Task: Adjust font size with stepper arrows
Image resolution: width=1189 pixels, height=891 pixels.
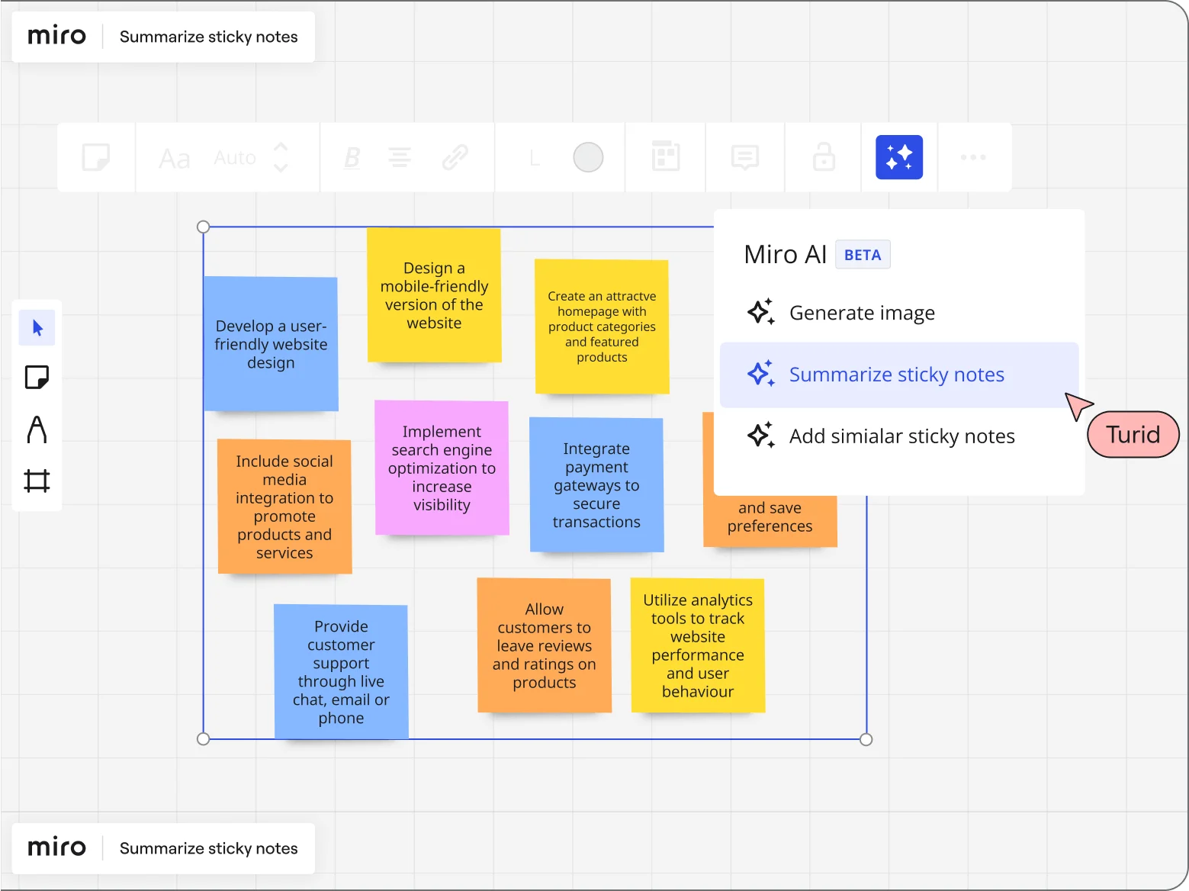Action: point(281,157)
